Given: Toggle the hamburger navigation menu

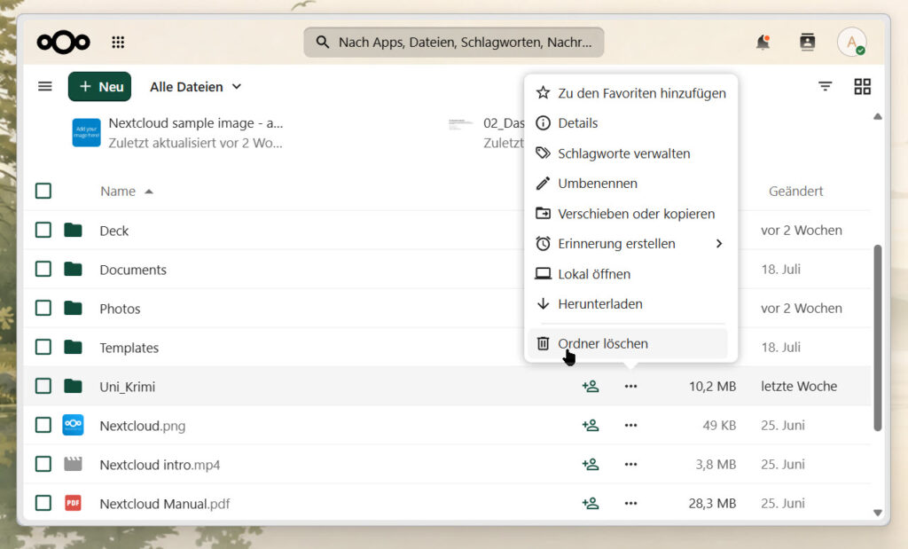Looking at the screenshot, I should point(45,87).
